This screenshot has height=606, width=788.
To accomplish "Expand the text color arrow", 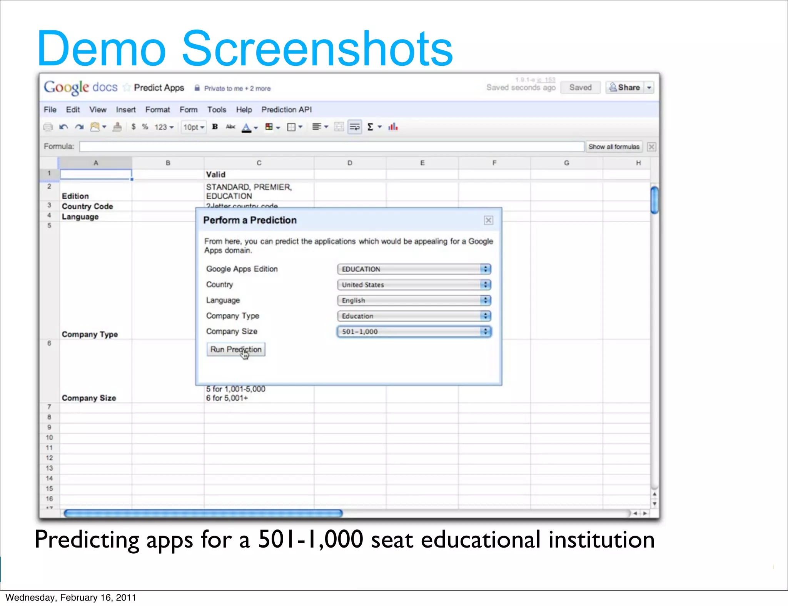I will [256, 128].
